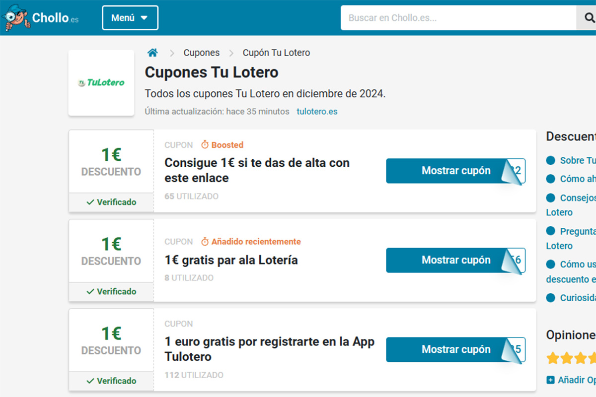The image size is (596, 397).
Task: Click the 1€ DESCUENTO box of first coupon
Action: (111, 162)
